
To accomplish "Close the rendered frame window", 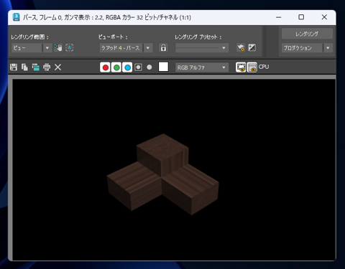I will (324, 17).
